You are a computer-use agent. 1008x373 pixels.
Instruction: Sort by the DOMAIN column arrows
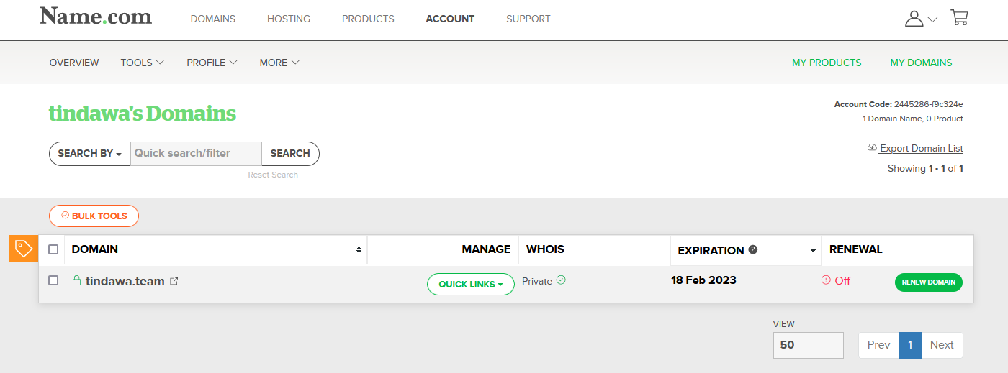(359, 250)
